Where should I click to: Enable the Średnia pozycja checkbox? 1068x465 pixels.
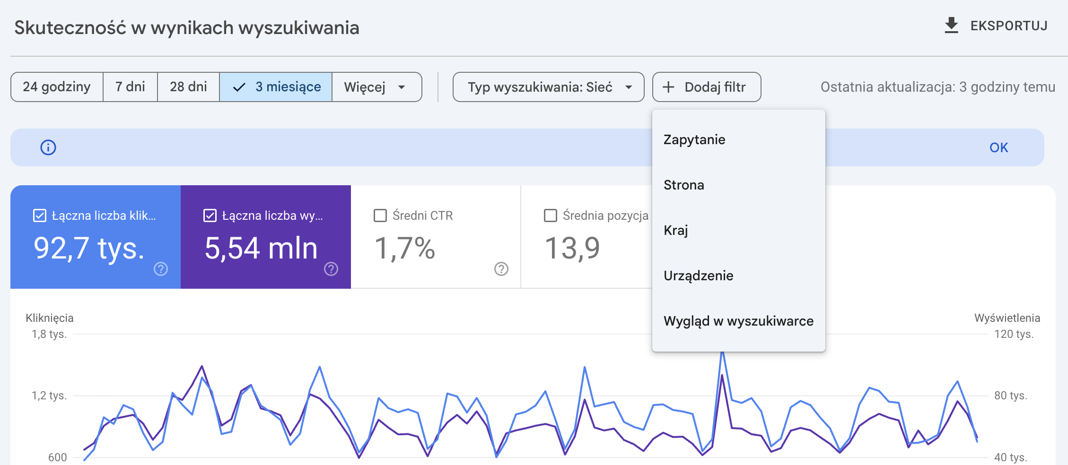coord(551,215)
